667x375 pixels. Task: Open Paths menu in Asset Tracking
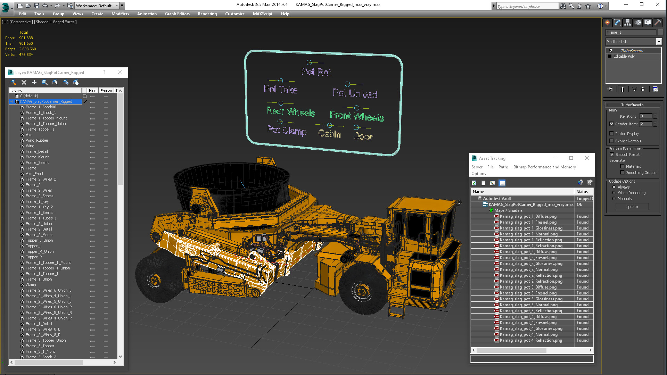pos(503,167)
